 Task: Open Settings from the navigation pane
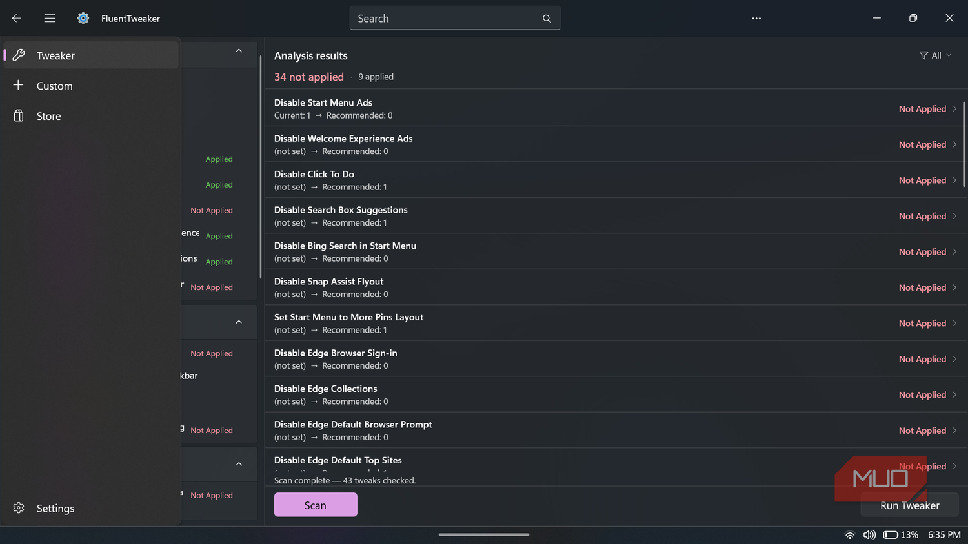[91, 508]
